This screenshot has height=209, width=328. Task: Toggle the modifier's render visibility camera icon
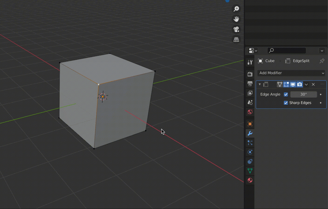click(x=299, y=84)
